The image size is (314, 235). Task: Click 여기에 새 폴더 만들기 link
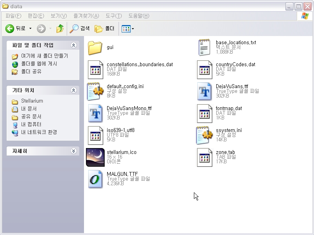(x=45, y=56)
